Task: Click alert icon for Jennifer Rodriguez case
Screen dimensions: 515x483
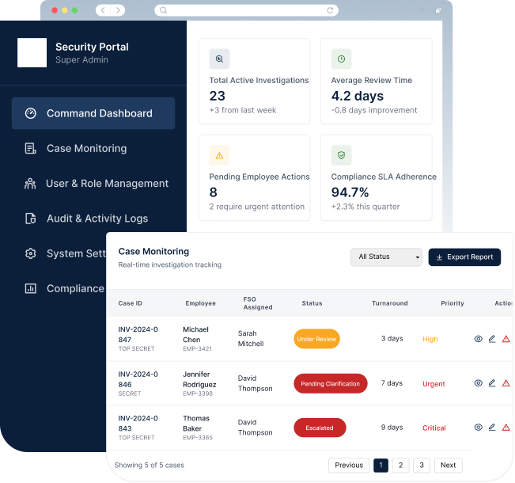Action: point(506,383)
